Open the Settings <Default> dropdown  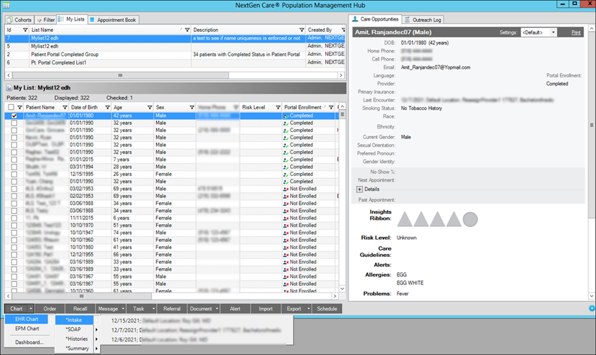(x=538, y=32)
